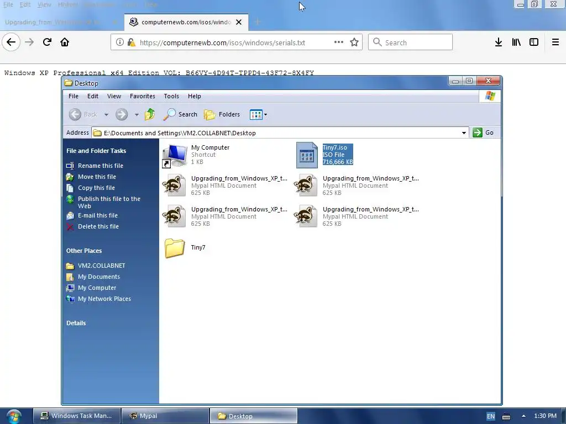Viewport: 566px width, 424px height.
Task: Toggle the Folders pane in Explorer
Action: tap(222, 114)
